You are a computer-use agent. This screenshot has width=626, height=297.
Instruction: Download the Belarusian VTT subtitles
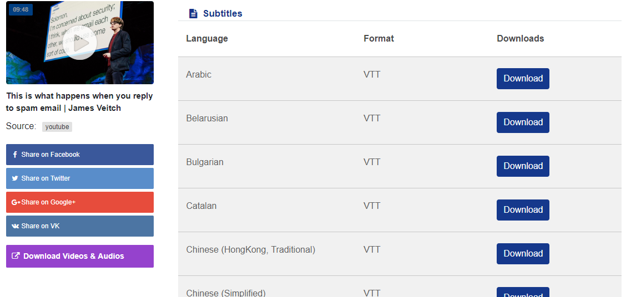coord(523,122)
